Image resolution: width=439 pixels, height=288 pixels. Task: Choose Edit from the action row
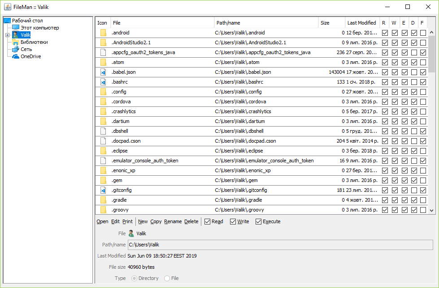pos(115,221)
